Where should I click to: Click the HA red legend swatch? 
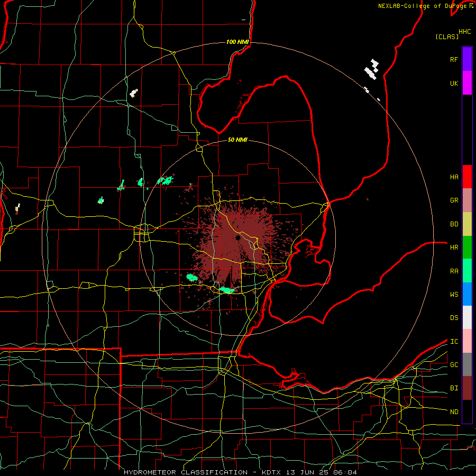(x=467, y=177)
